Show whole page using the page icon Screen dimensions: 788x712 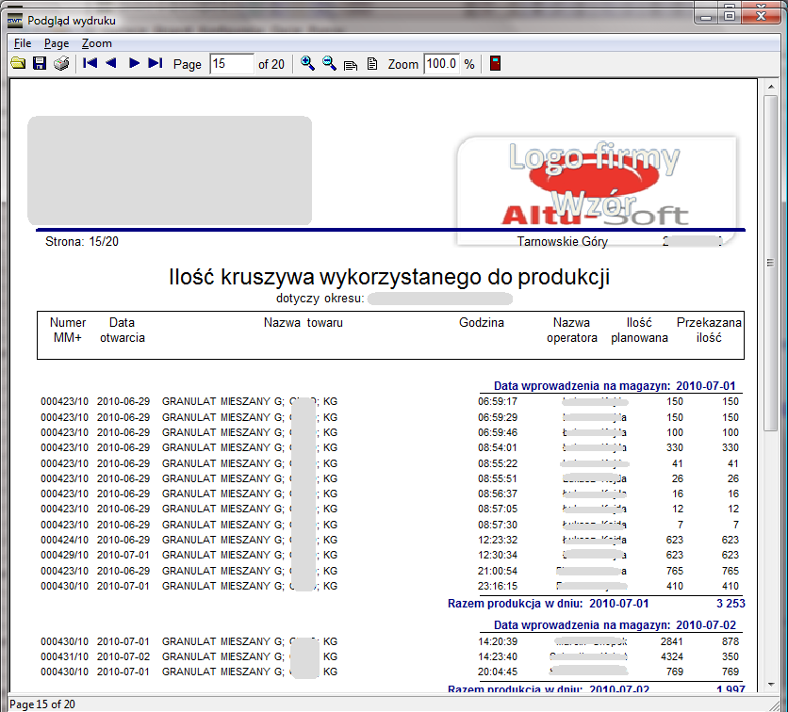372,64
